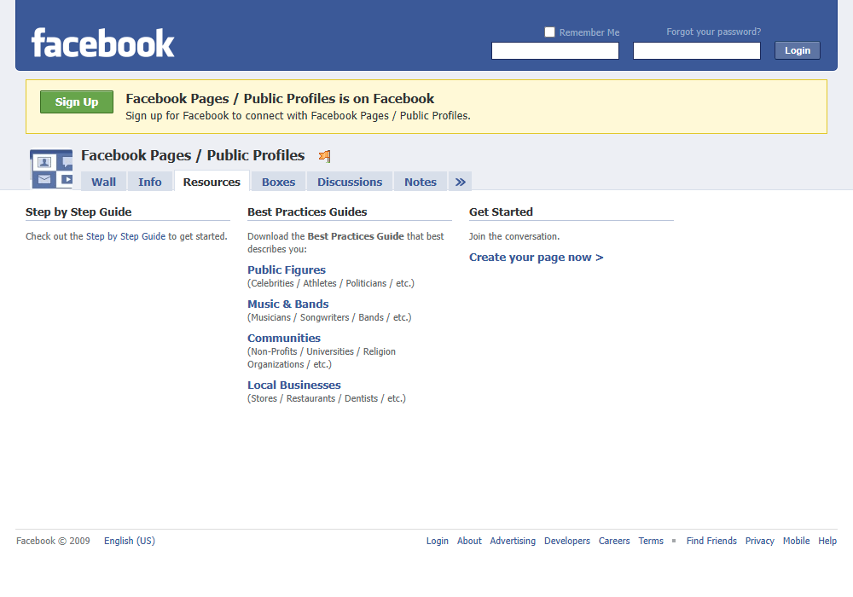Viewport: 853px width, 597px height.
Task: Open the Step by Step Guide link
Action: point(125,236)
